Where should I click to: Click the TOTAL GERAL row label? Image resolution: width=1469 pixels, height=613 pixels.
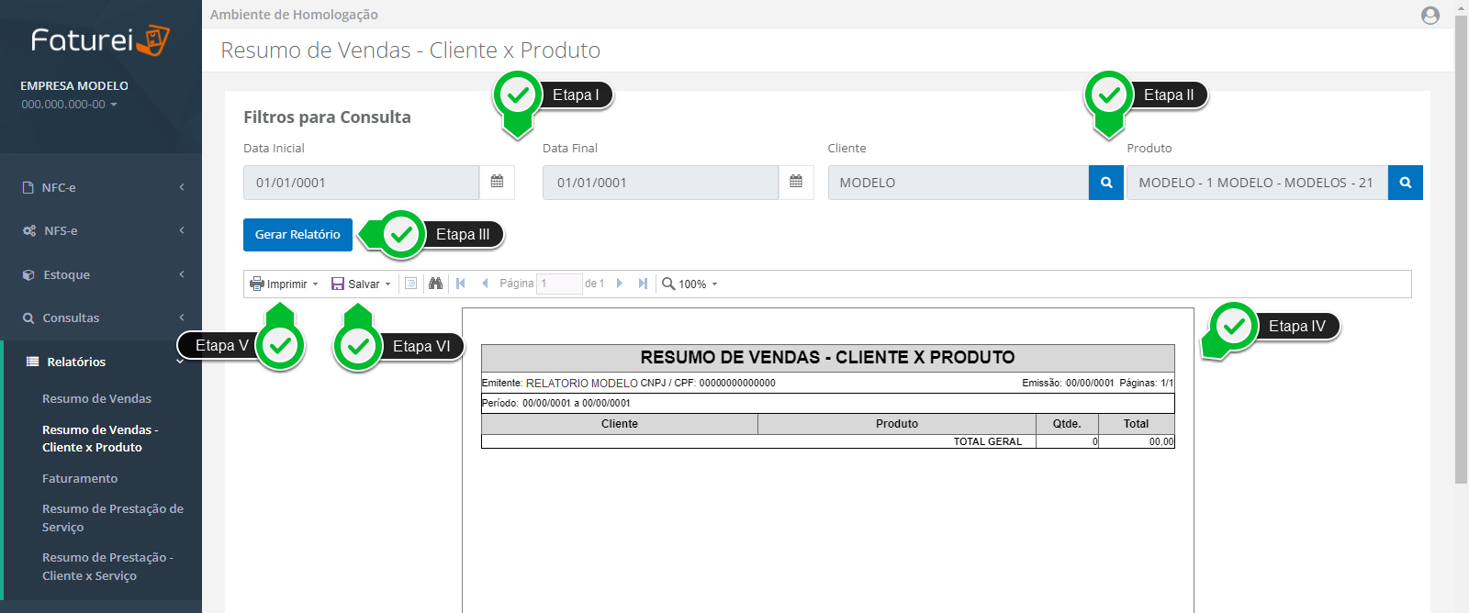click(x=987, y=441)
